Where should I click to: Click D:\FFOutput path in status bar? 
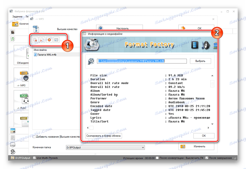[x=23, y=158]
